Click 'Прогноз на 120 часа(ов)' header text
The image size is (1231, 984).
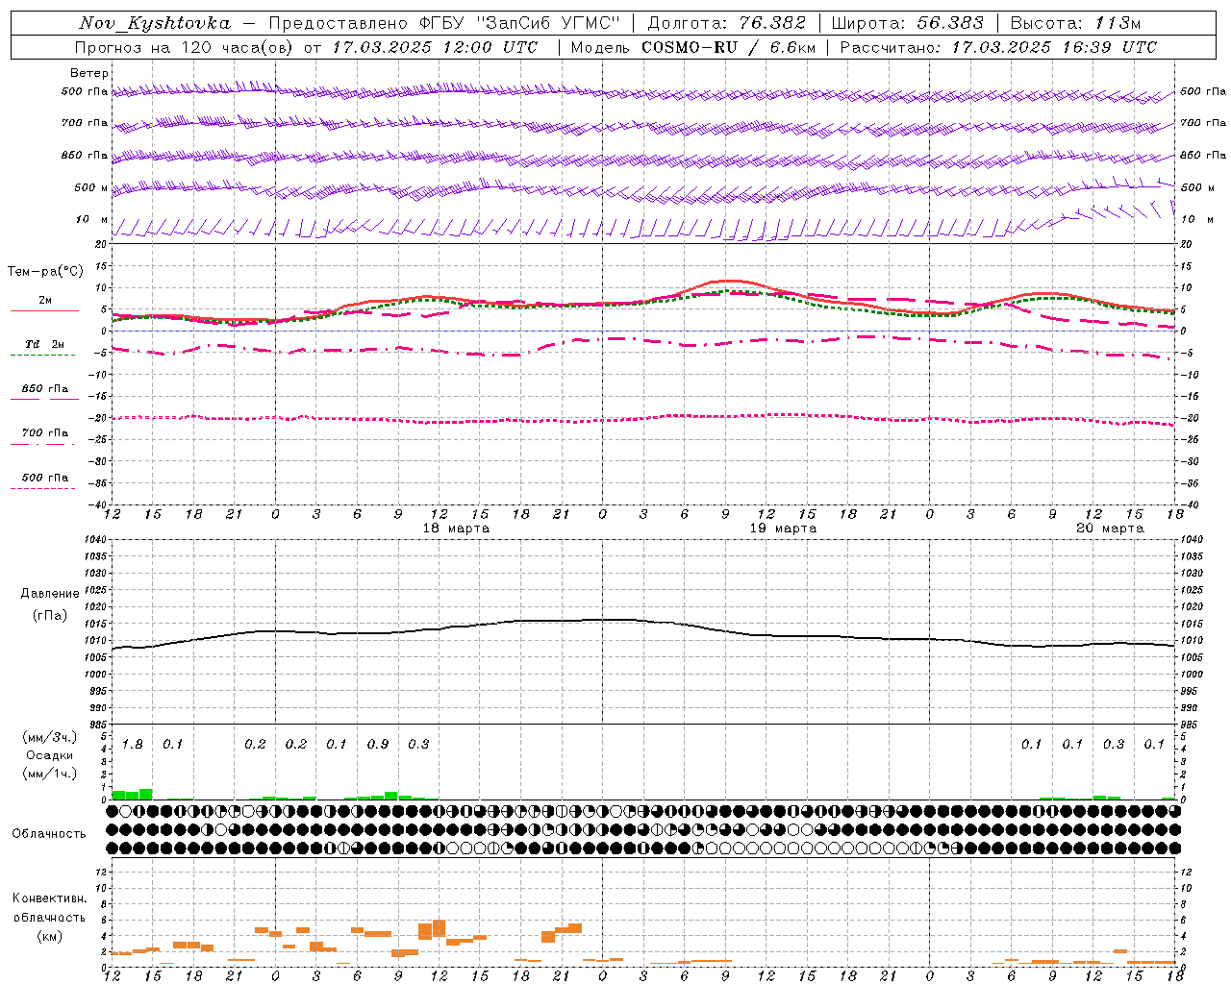pos(185,47)
